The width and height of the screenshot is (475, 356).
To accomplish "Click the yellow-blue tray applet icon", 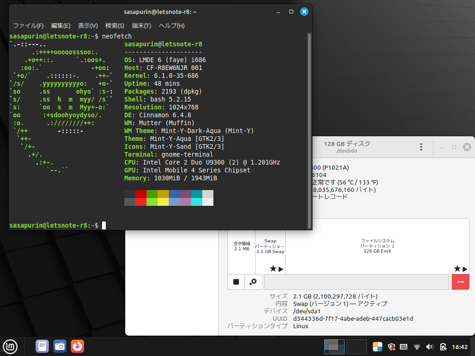I will pos(378,347).
